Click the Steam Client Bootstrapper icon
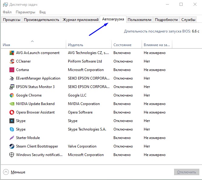Image resolution: width=202 pixels, height=180 pixels. click(x=12, y=146)
